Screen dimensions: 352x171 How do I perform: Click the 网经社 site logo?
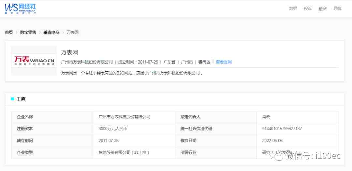point(20,9)
